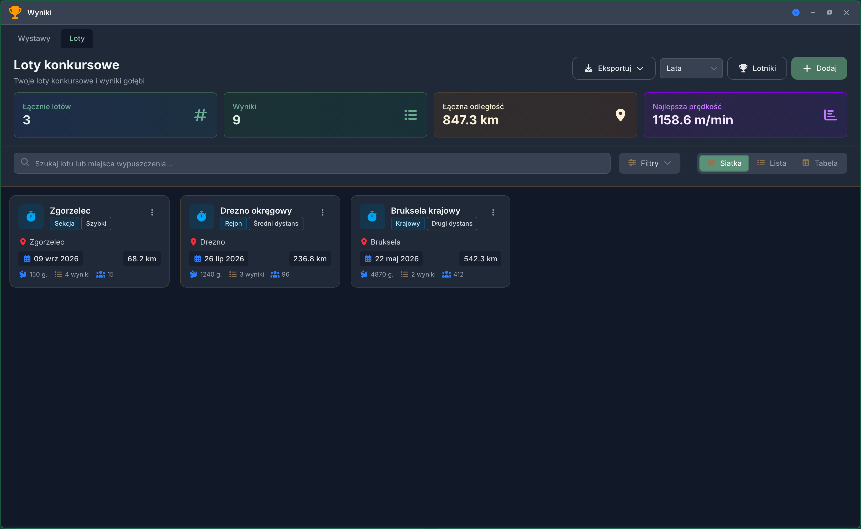Expand the Eksportuj dropdown
This screenshot has width=861, height=529.
[x=613, y=68]
